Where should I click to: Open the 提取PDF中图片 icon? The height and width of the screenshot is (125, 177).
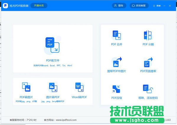coord(117,62)
